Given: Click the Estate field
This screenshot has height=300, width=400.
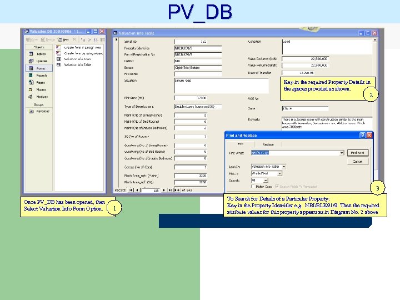Looking at the screenshot, I should point(198,68).
